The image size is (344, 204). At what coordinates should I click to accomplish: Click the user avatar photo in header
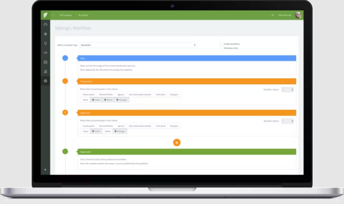coord(298,15)
